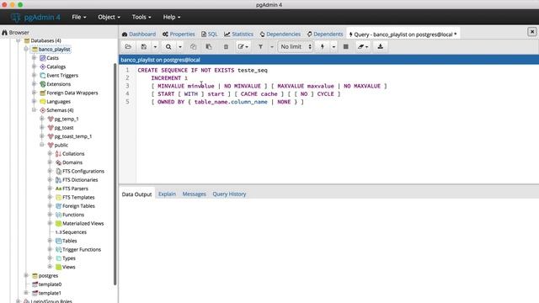This screenshot has height=303, width=539.
Task: Open the Find magnifier tool
Action: click(x=168, y=47)
